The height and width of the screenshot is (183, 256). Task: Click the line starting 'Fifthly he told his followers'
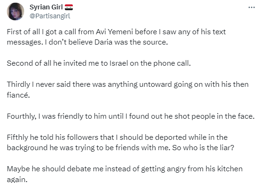pyautogui.click(x=117, y=137)
